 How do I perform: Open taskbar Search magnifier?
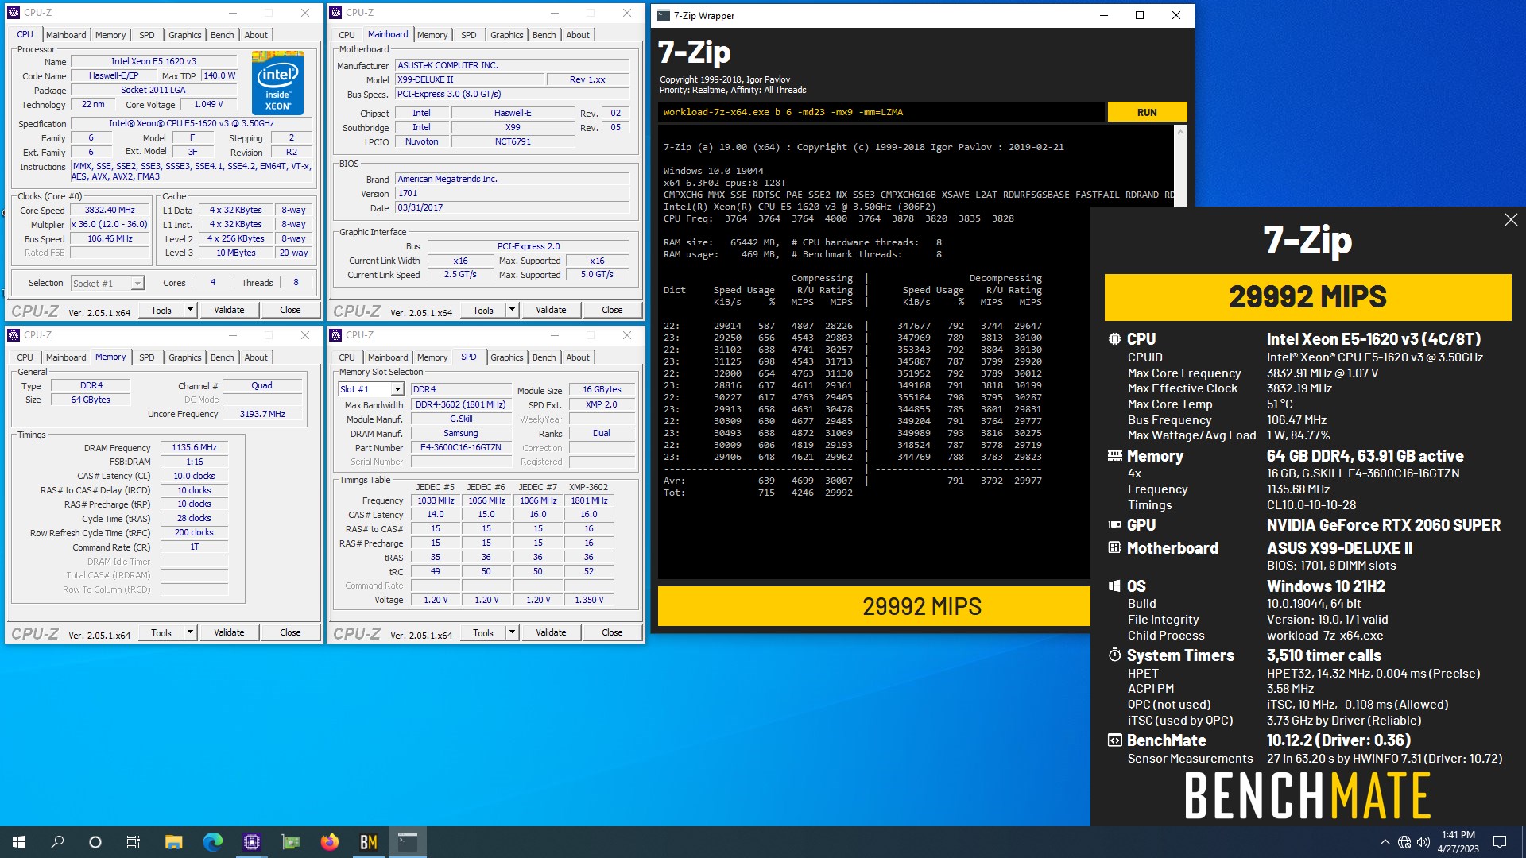point(57,842)
